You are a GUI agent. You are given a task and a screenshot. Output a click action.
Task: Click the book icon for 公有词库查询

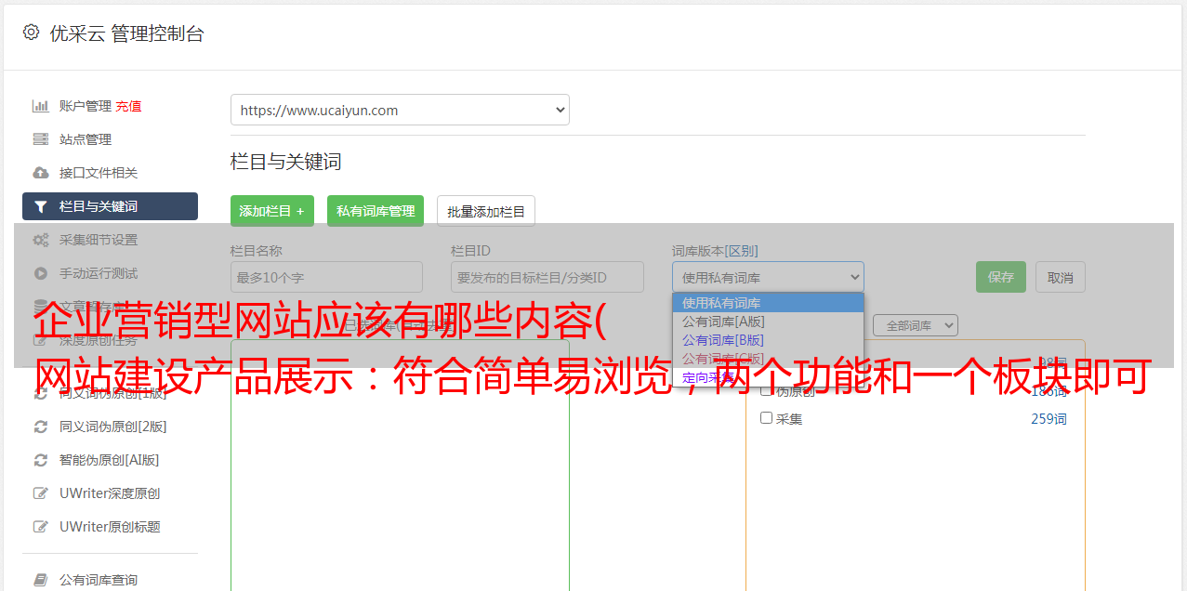coord(41,580)
